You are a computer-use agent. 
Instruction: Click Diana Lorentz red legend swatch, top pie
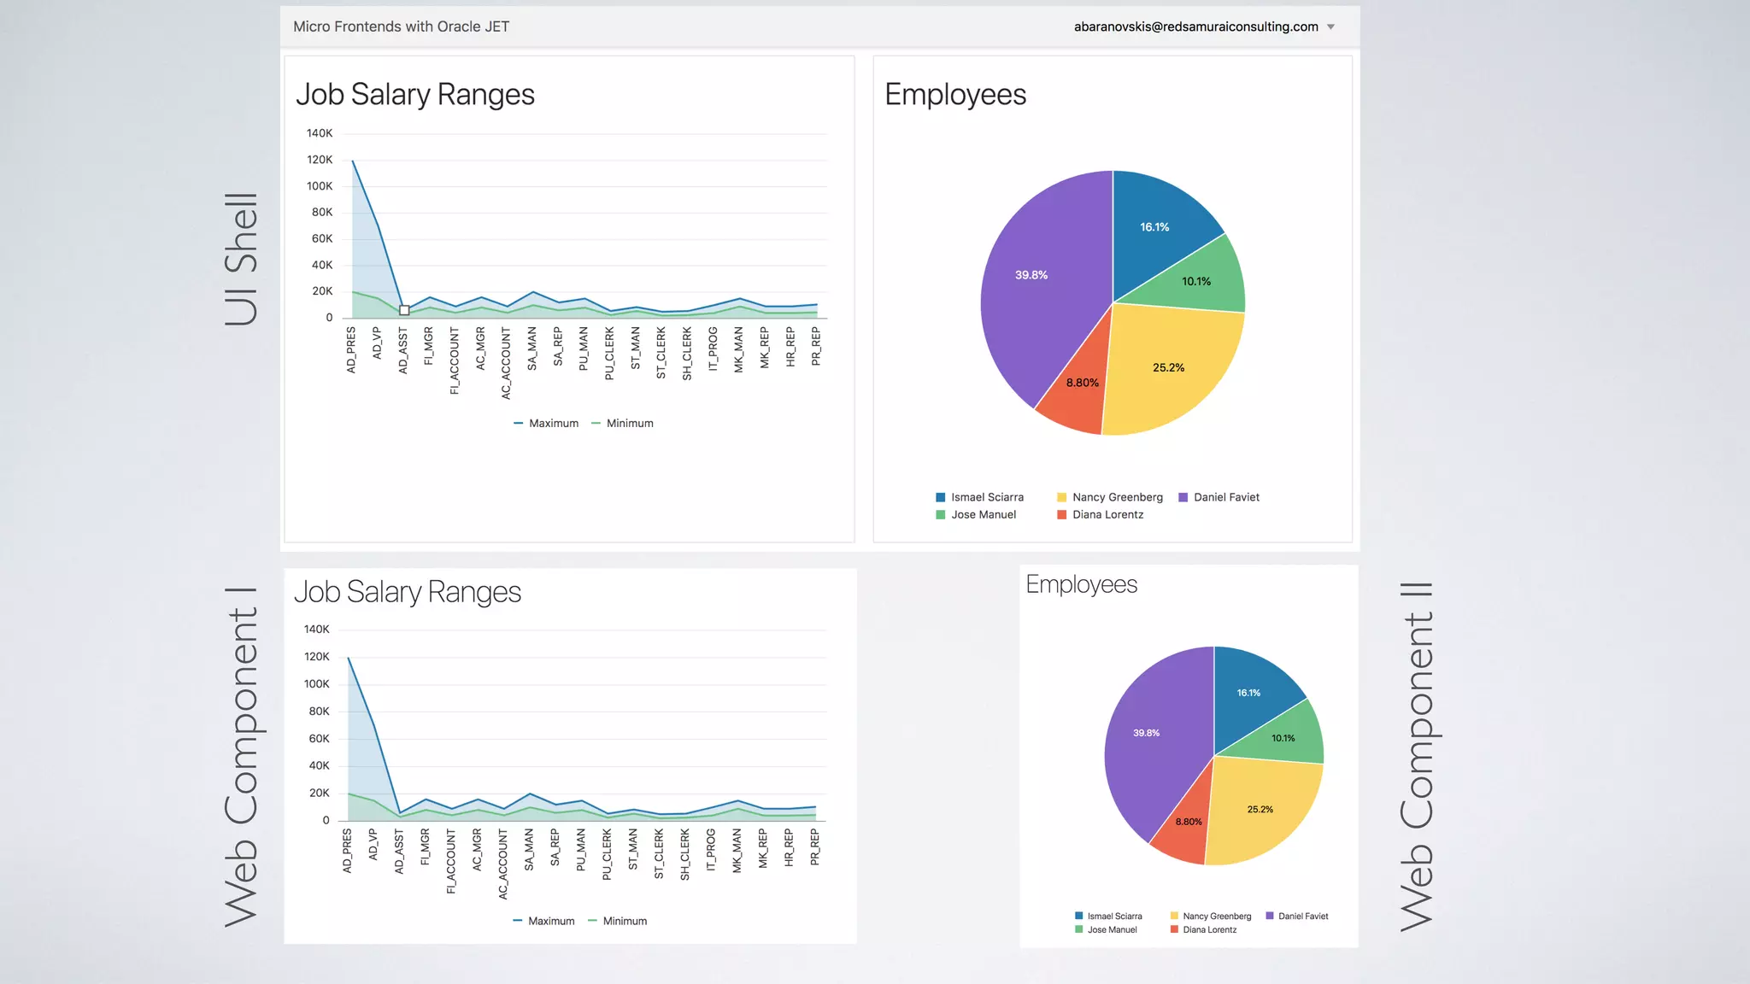click(x=1062, y=515)
